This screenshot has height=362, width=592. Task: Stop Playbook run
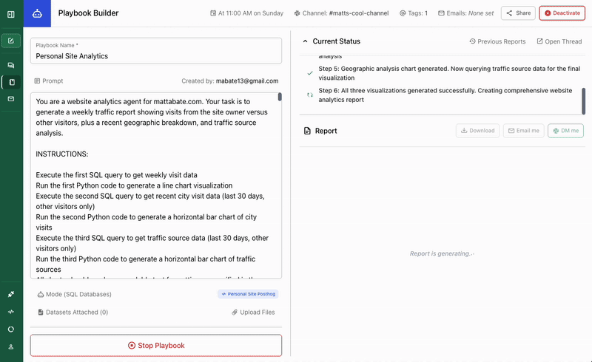coord(156,346)
